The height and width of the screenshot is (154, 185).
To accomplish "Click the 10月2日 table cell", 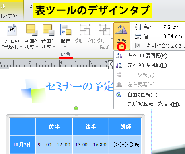I will pos(22,145).
